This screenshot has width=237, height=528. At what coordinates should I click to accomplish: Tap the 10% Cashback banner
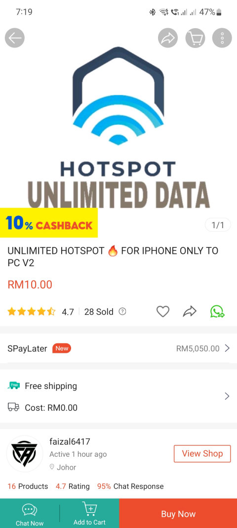pyautogui.click(x=49, y=223)
